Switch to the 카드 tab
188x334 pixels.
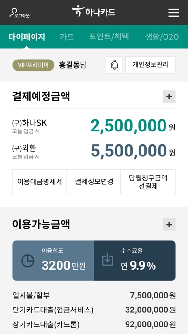click(x=67, y=37)
